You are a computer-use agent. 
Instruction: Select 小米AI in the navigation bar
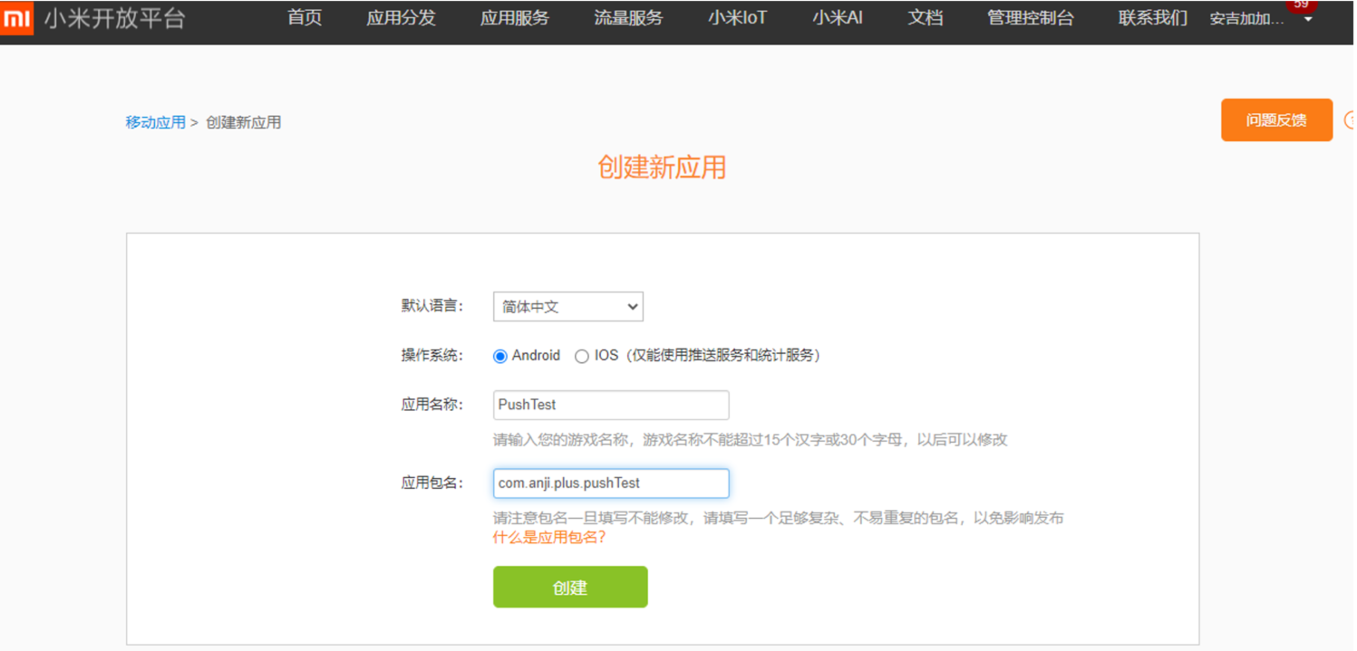point(837,18)
